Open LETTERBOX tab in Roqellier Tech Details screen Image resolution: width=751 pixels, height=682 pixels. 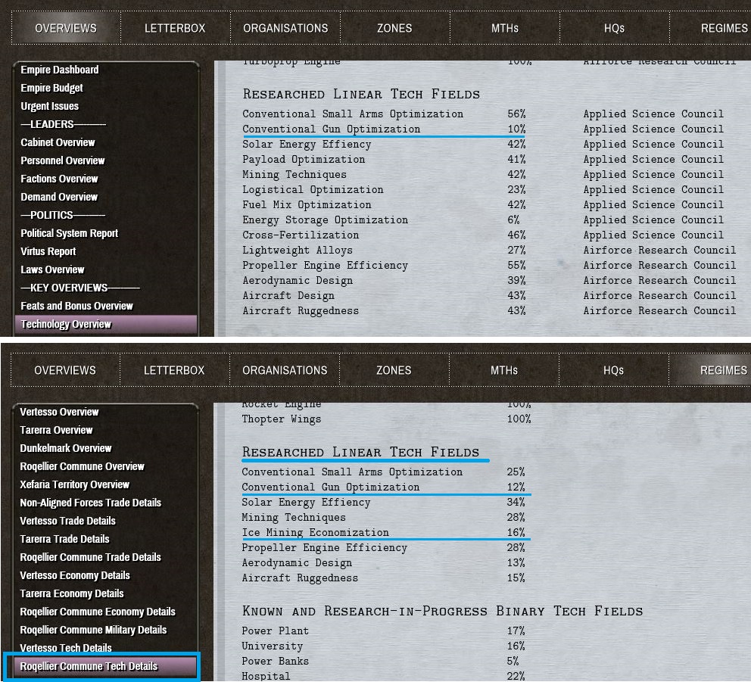coord(174,370)
